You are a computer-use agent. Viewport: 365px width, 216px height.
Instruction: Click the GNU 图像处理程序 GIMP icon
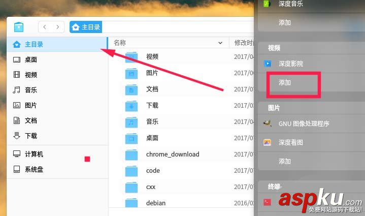click(x=267, y=123)
